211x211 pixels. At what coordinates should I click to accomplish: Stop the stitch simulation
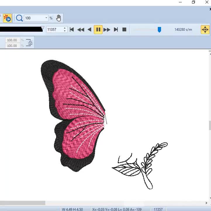point(124,30)
